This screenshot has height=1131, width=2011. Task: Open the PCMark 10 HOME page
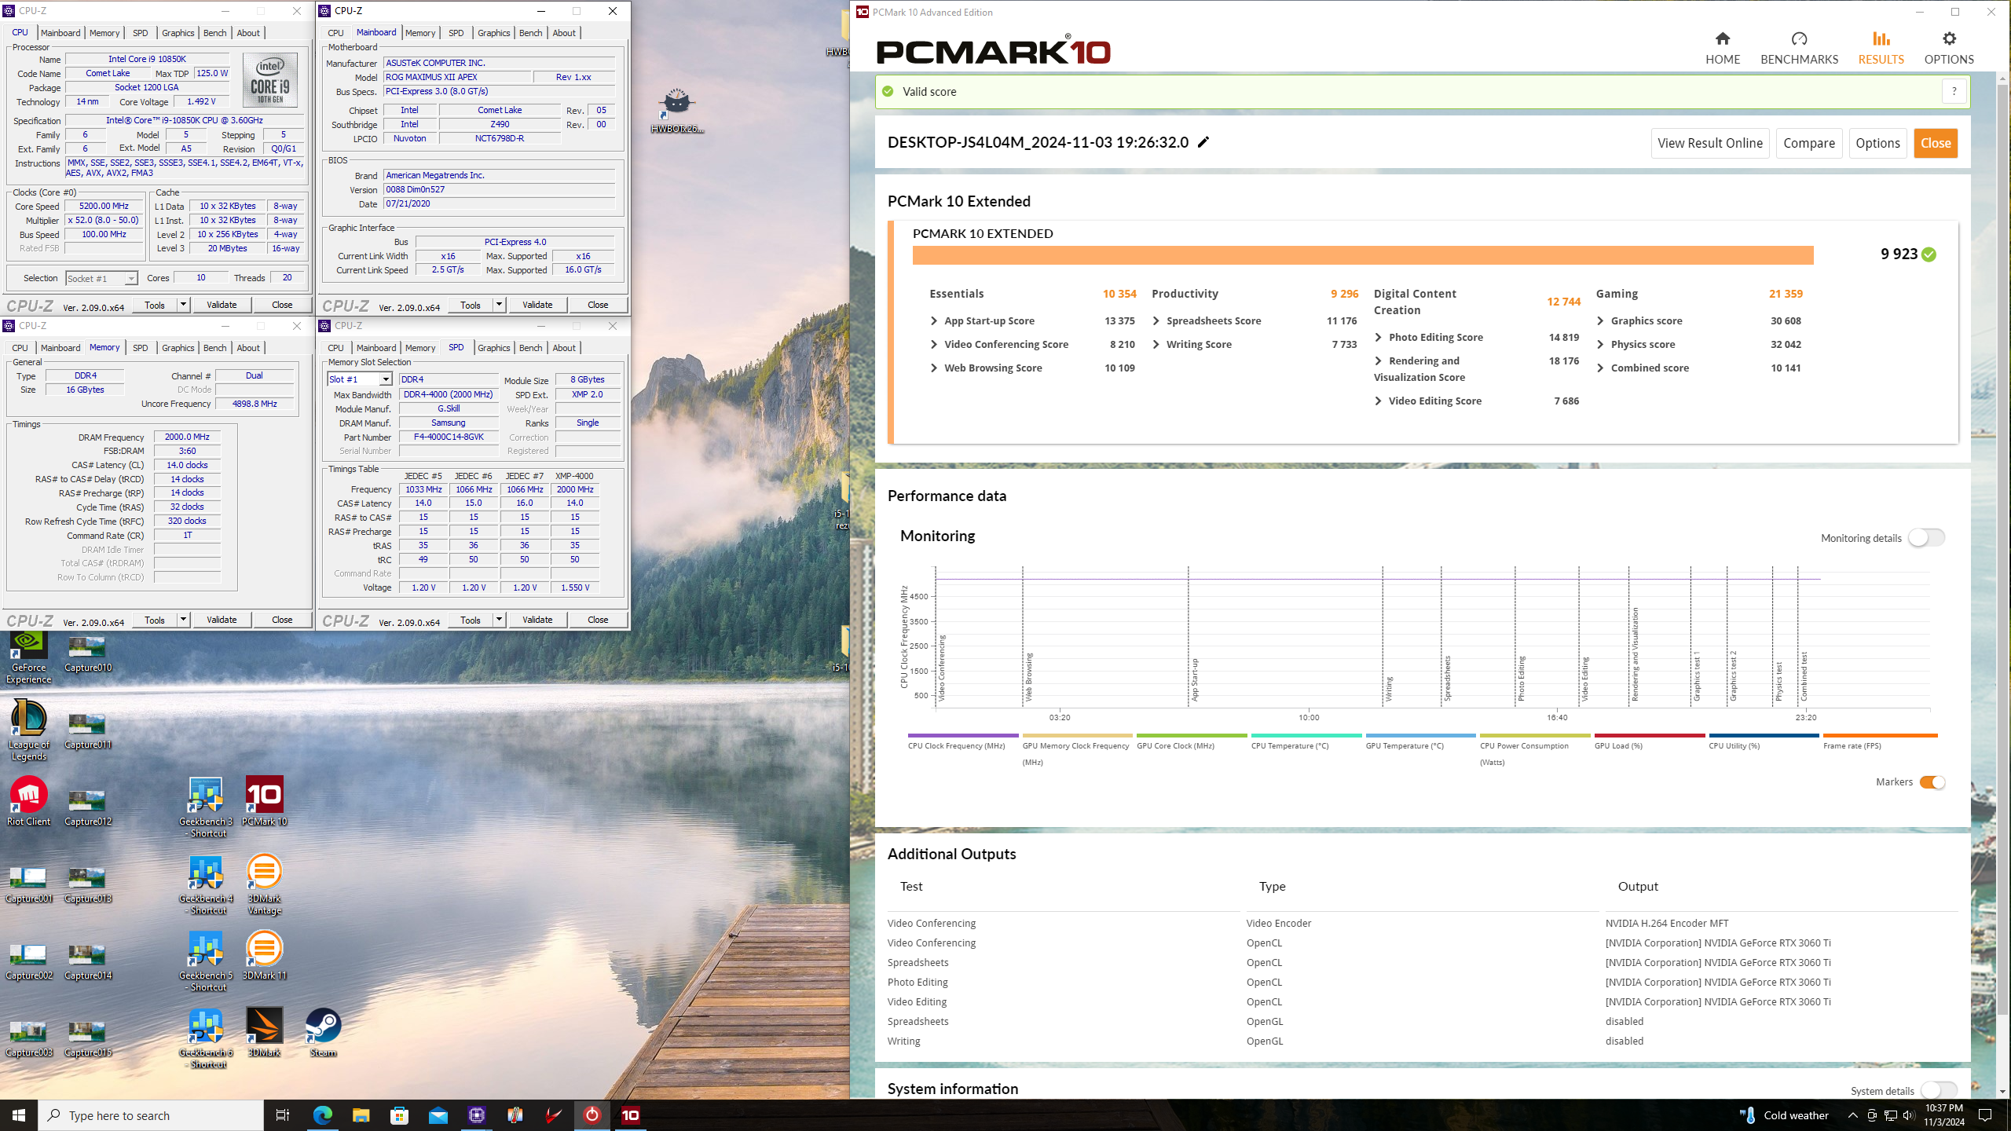click(1722, 48)
